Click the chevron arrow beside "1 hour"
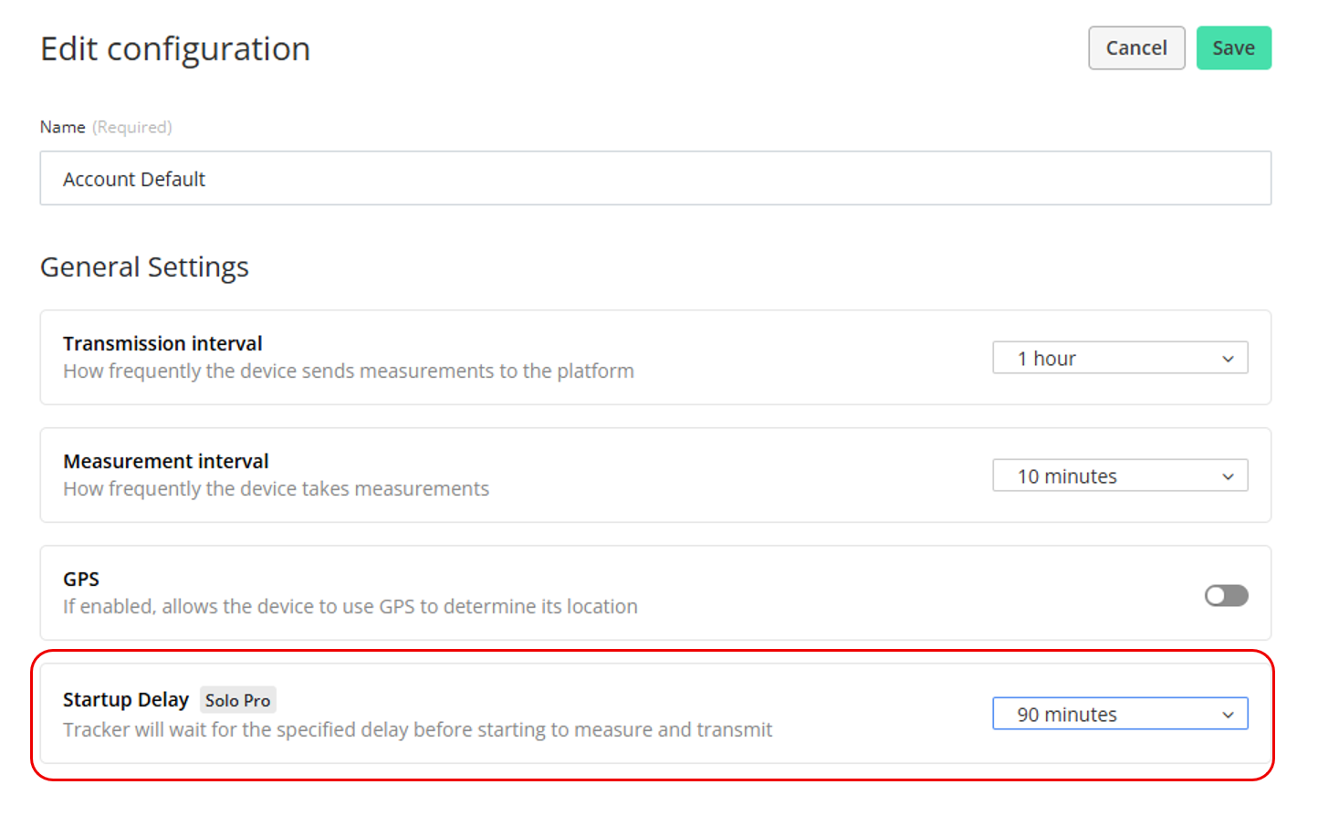1318x816 pixels. (1228, 360)
